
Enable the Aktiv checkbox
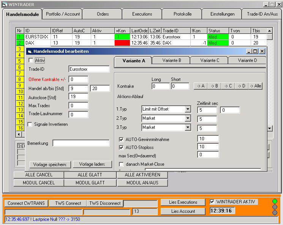(31, 60)
